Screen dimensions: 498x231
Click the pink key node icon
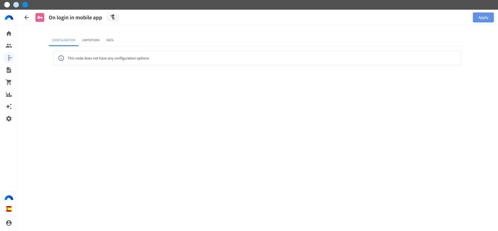pyautogui.click(x=40, y=17)
